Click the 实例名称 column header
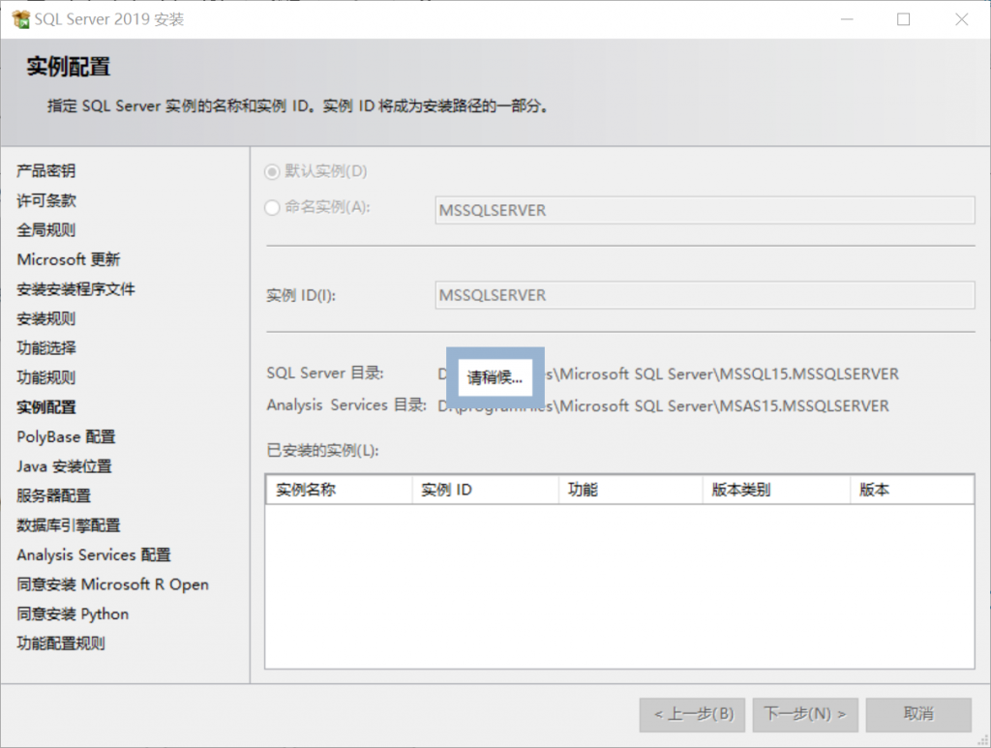 coord(338,490)
